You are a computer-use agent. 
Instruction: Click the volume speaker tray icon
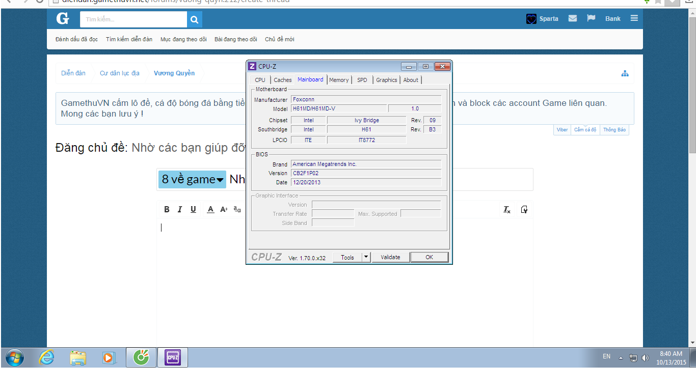point(645,358)
